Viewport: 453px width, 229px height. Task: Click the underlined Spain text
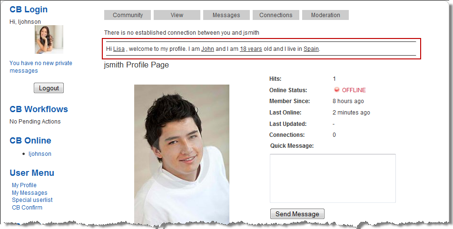(311, 49)
